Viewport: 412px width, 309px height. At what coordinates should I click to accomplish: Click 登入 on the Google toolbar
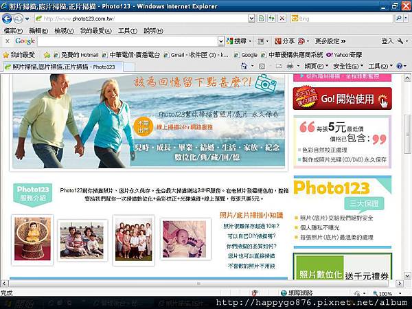click(387, 41)
